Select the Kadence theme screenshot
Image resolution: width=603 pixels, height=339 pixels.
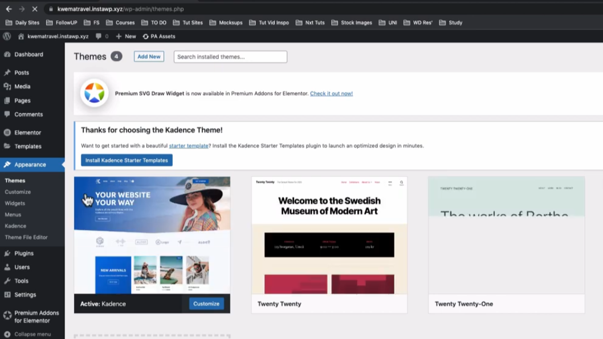coord(152,235)
